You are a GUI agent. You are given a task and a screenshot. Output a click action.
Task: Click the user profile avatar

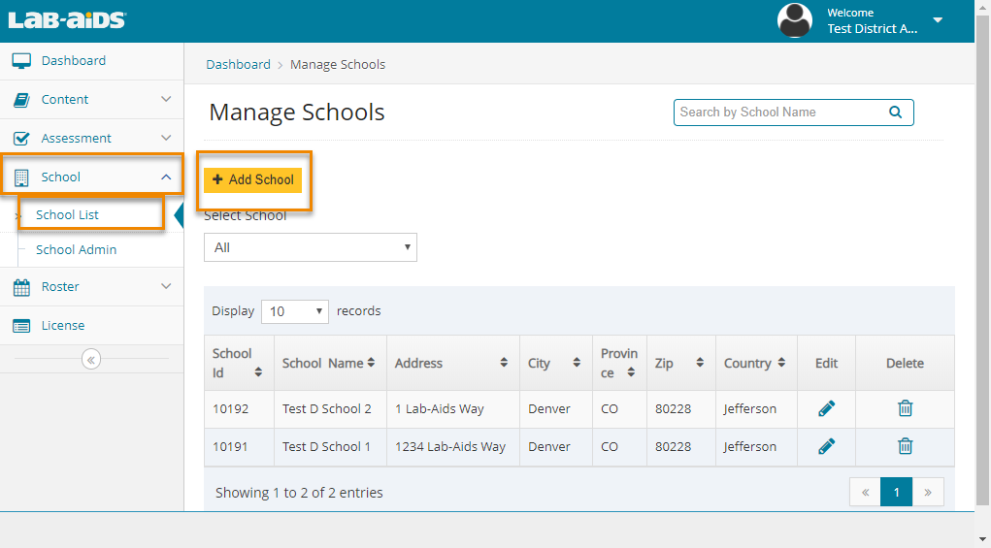tap(795, 20)
